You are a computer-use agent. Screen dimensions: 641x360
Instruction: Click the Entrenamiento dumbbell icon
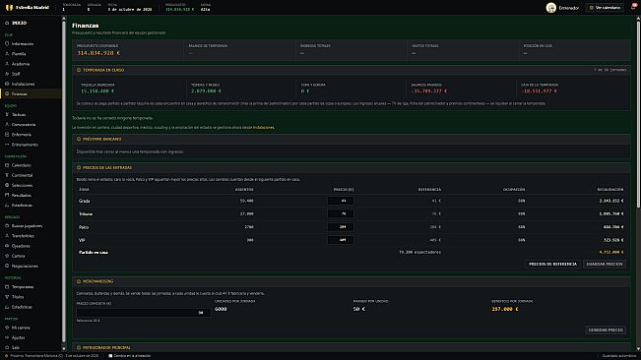(x=7, y=145)
